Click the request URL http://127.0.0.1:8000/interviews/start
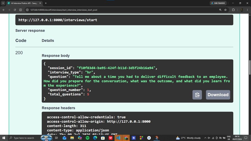251x141 pixels. tap(58, 20)
